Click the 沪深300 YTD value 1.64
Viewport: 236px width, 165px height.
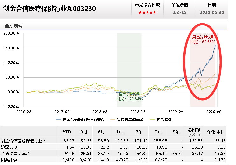pos(70,147)
